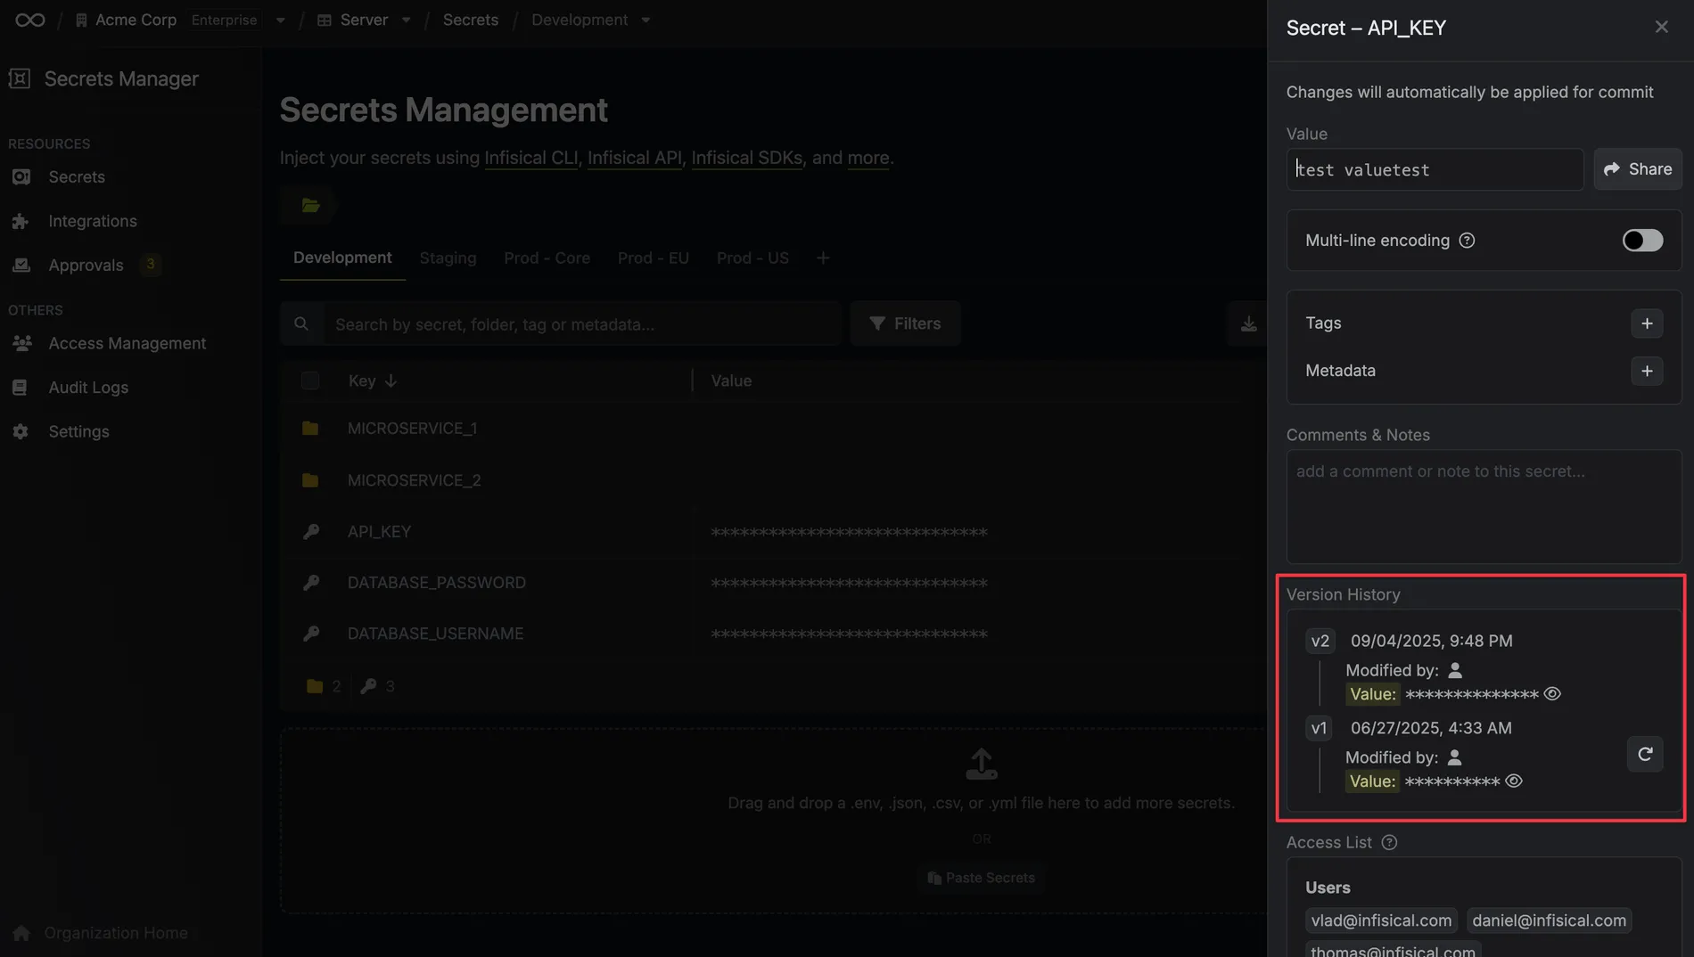Viewport: 1694px width, 957px height.
Task: Toggle Multi-line encoding switch
Action: [x=1642, y=241]
